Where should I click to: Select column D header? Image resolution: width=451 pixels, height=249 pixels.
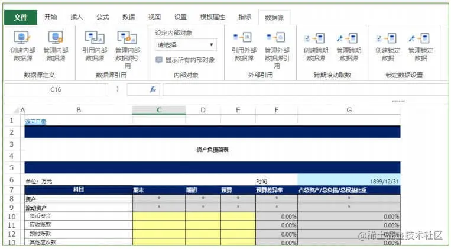coord(203,110)
